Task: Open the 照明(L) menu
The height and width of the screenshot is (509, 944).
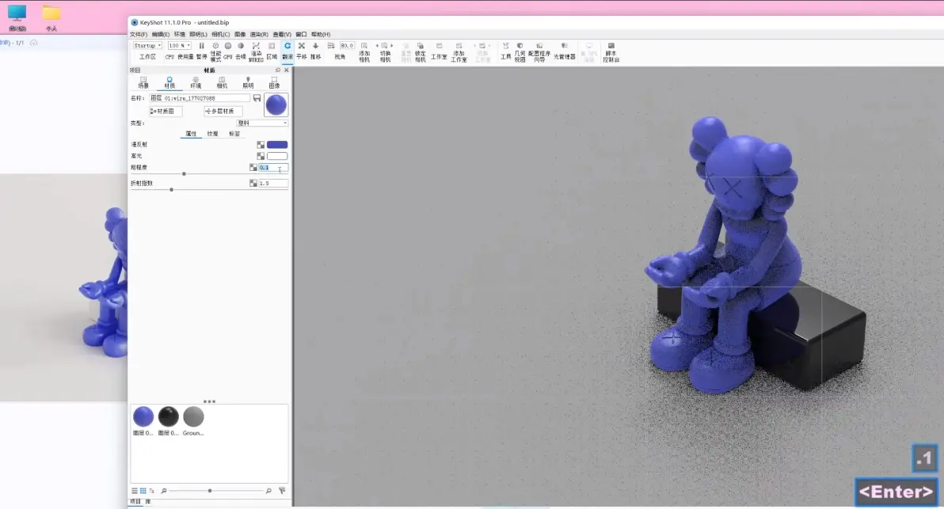Action: pyautogui.click(x=198, y=34)
